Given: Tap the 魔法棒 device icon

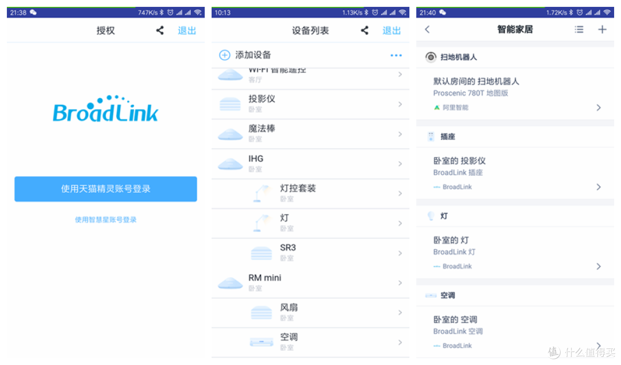Looking at the screenshot, I should coord(230,134).
